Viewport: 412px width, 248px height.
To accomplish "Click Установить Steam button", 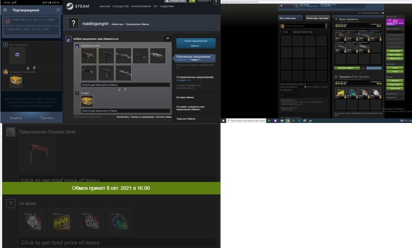I will pos(176,1).
